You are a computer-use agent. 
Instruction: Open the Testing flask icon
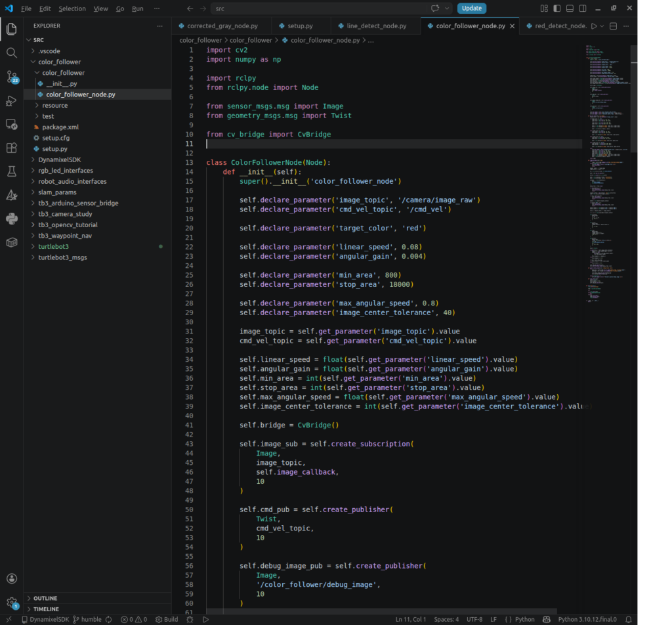pos(12,171)
